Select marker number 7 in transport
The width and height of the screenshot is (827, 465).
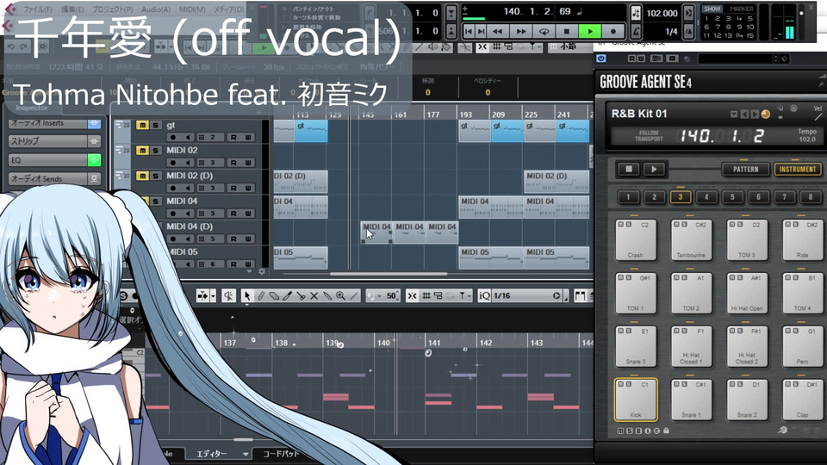click(717, 27)
